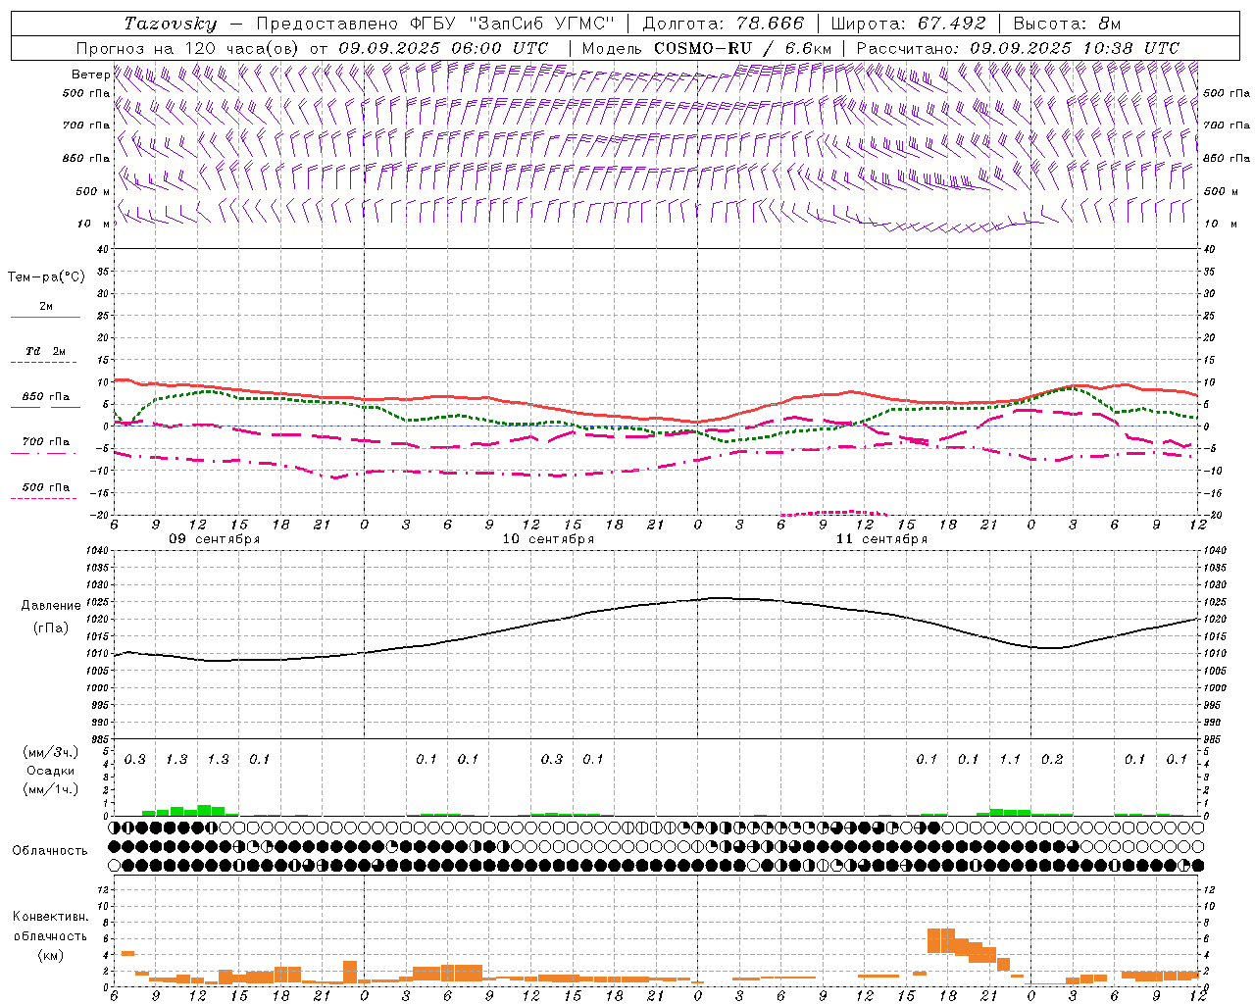Click the "Осадки" precipitation label
The width and height of the screenshot is (1255, 1004).
[51, 772]
